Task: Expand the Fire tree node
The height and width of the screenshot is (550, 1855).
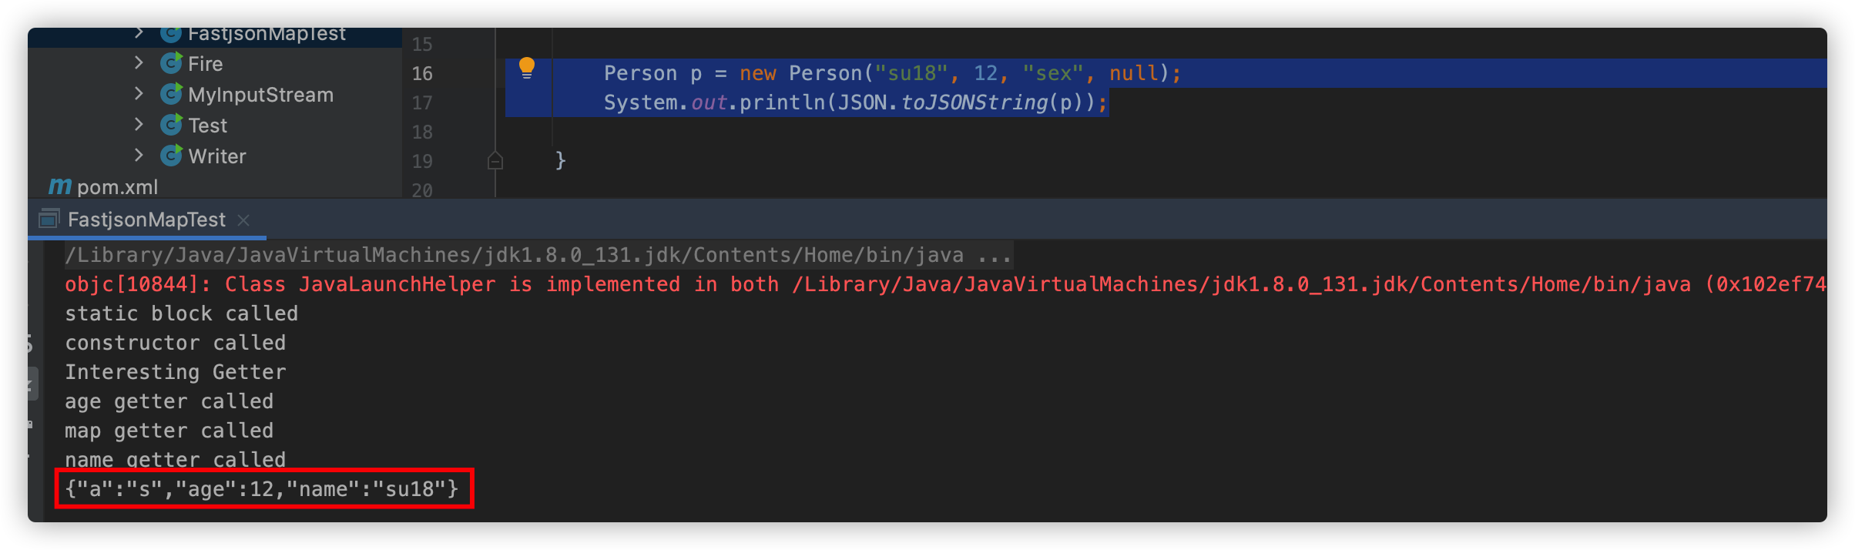Action: (139, 63)
